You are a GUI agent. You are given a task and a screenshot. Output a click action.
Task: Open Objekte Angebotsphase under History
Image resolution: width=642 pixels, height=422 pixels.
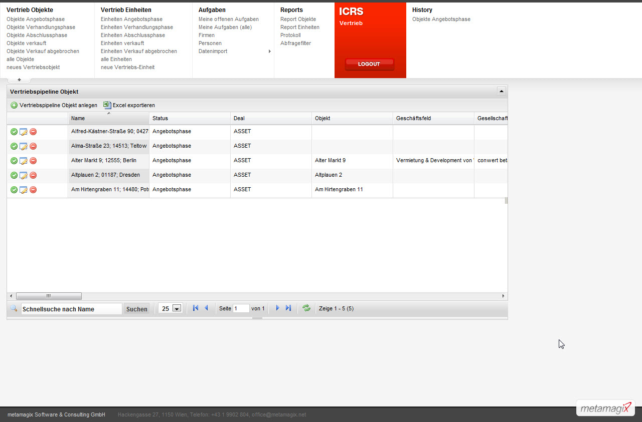coord(441,19)
